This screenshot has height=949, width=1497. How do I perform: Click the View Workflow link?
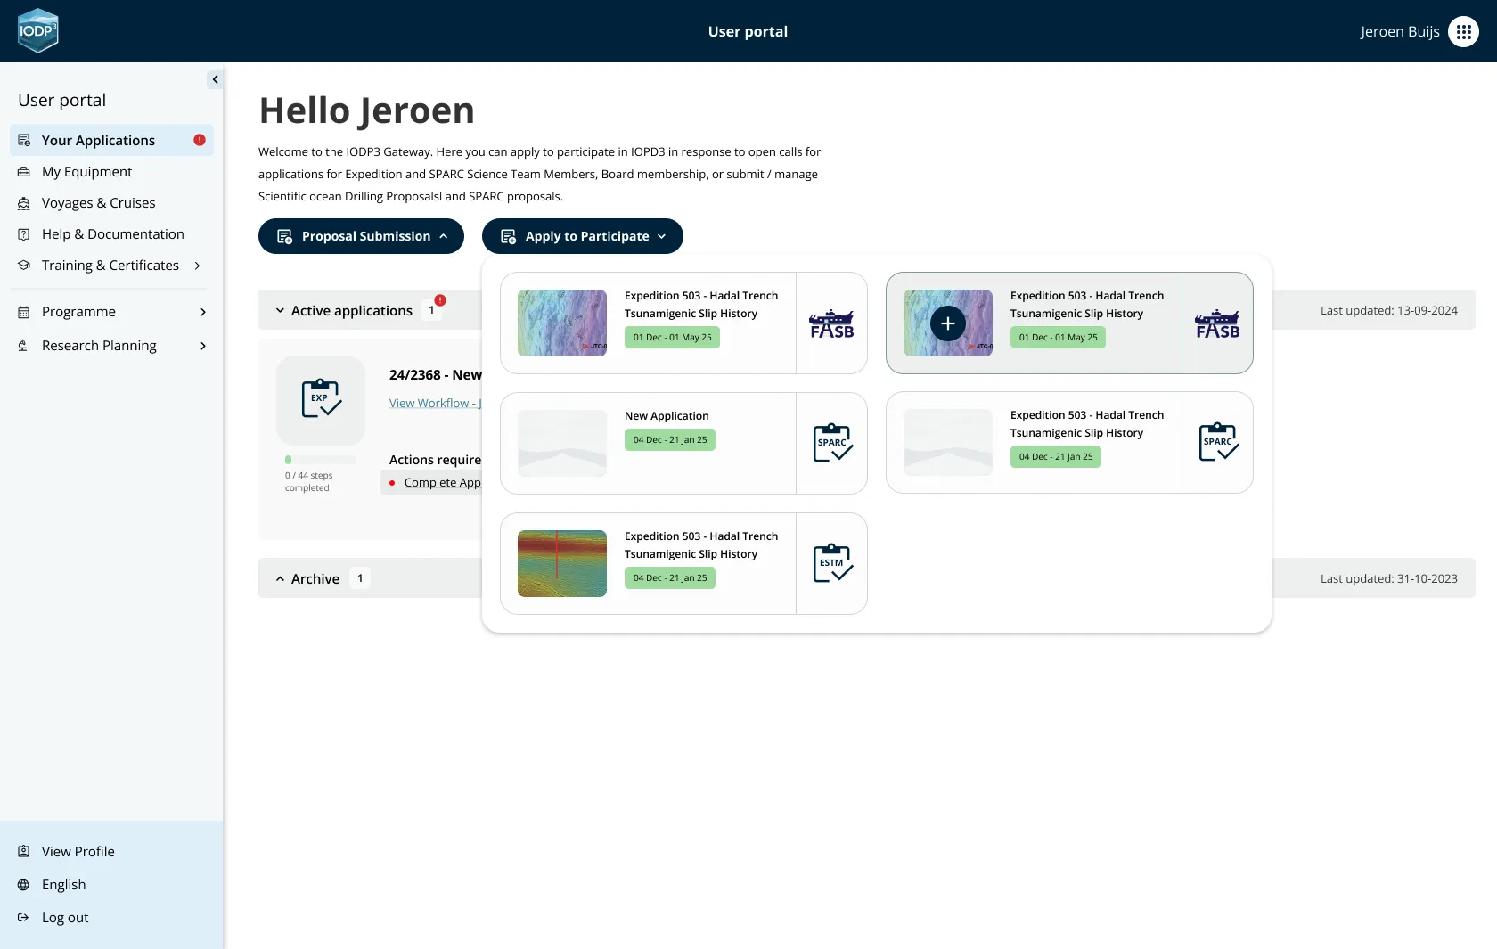[434, 404]
